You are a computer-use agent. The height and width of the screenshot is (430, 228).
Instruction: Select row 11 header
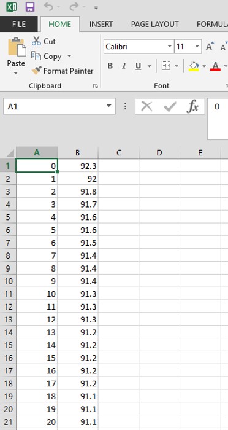tap(8, 294)
